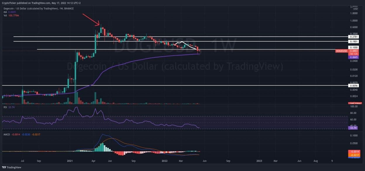Click the MACD indicator legend label
Image resolution: width=365 pixels, height=171 pixels.
[x=6, y=134]
